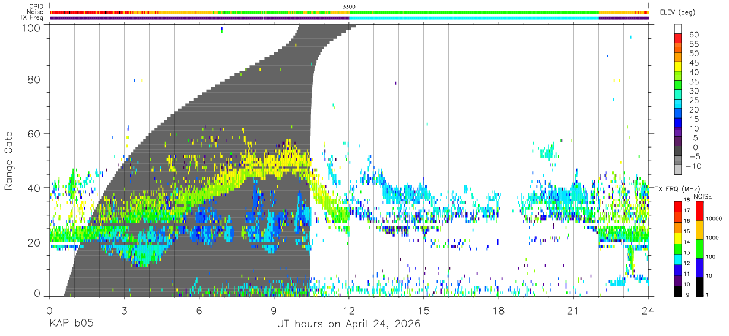Select the green segment of the NOISE colorbar
This screenshot has height=336, width=729.
699,249
